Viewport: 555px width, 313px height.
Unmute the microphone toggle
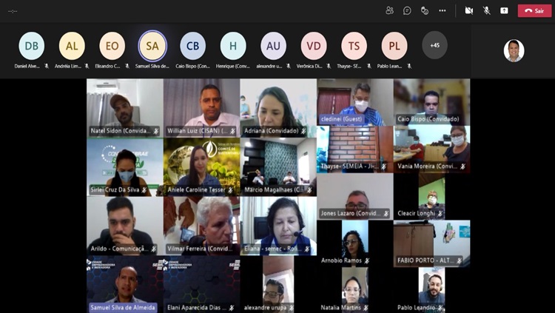pyautogui.click(x=486, y=10)
